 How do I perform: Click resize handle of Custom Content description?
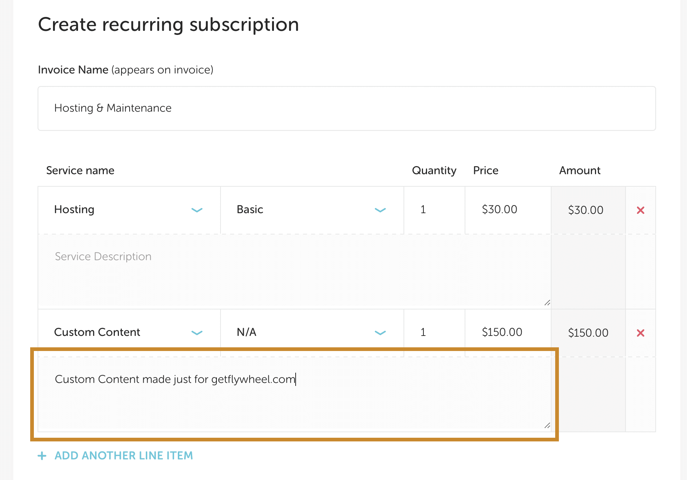coord(547,426)
